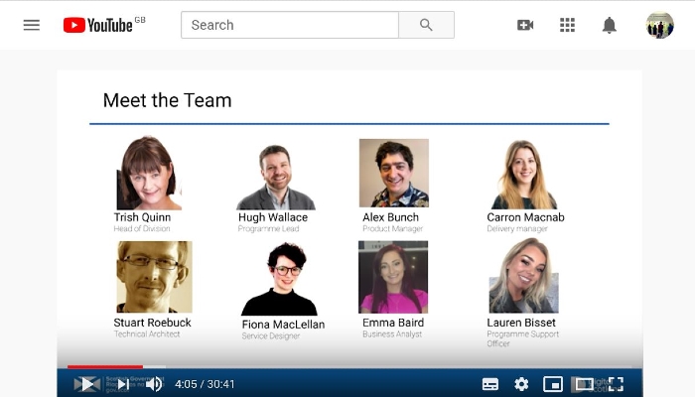Open the notifications bell
The width and height of the screenshot is (695, 397).
609,25
